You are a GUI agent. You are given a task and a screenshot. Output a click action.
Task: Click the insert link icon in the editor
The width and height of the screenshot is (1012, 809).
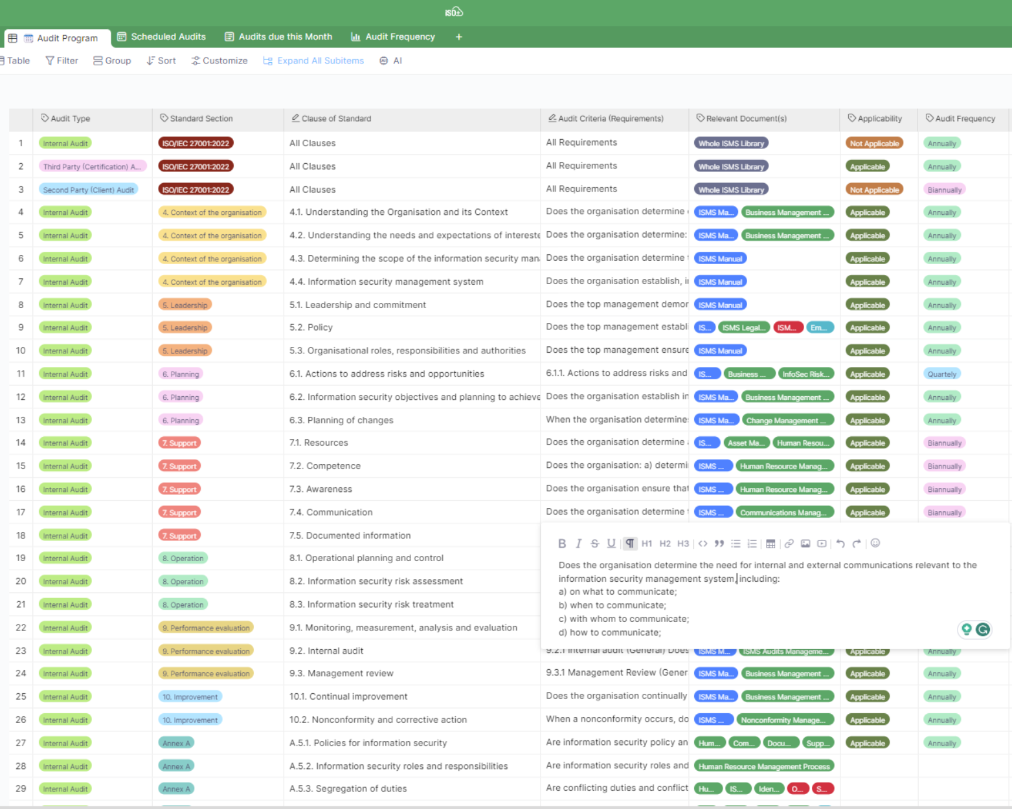point(789,544)
